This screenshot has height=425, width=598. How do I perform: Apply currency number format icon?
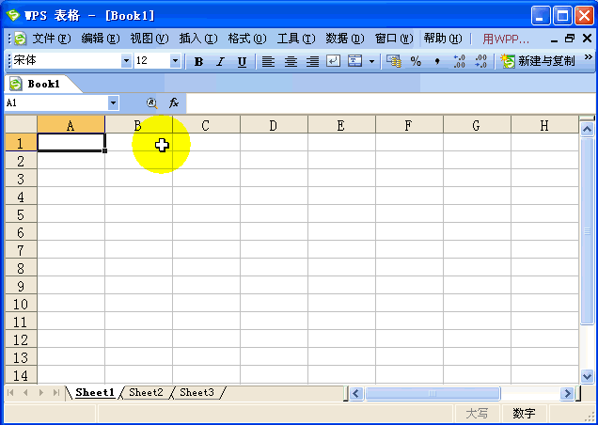[394, 61]
